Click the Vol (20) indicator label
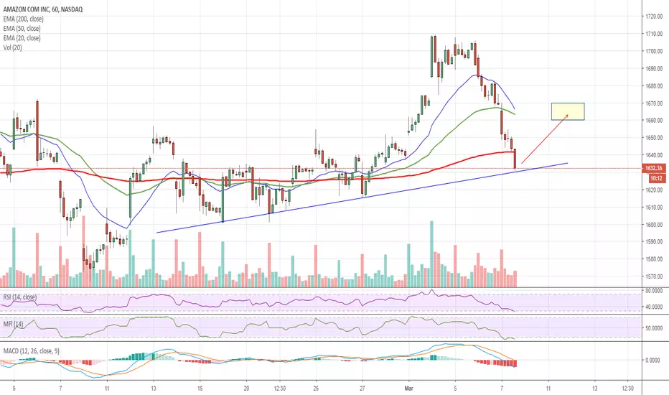 pos(13,47)
